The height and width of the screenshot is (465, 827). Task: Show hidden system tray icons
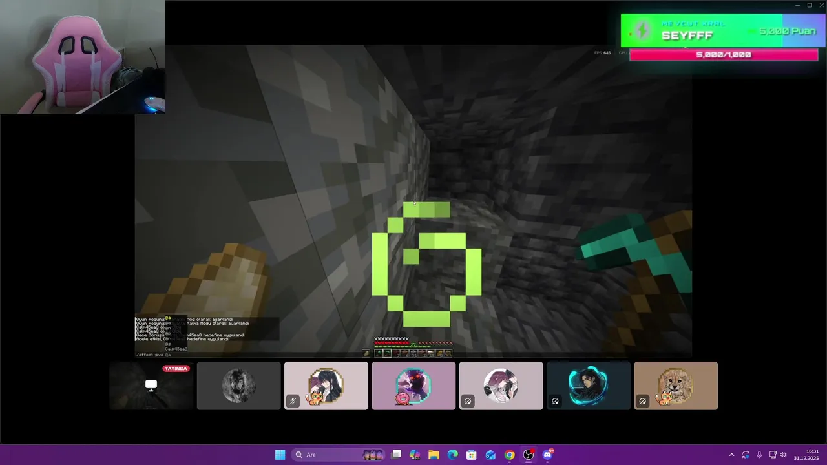731,455
